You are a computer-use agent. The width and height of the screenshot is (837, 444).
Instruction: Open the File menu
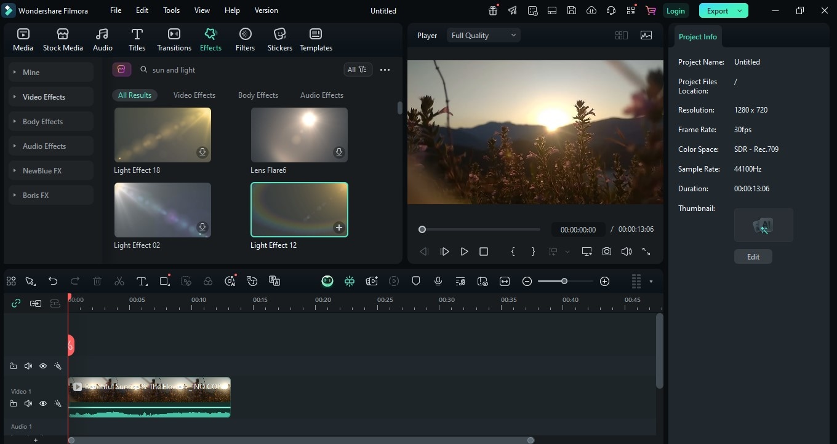click(x=116, y=10)
